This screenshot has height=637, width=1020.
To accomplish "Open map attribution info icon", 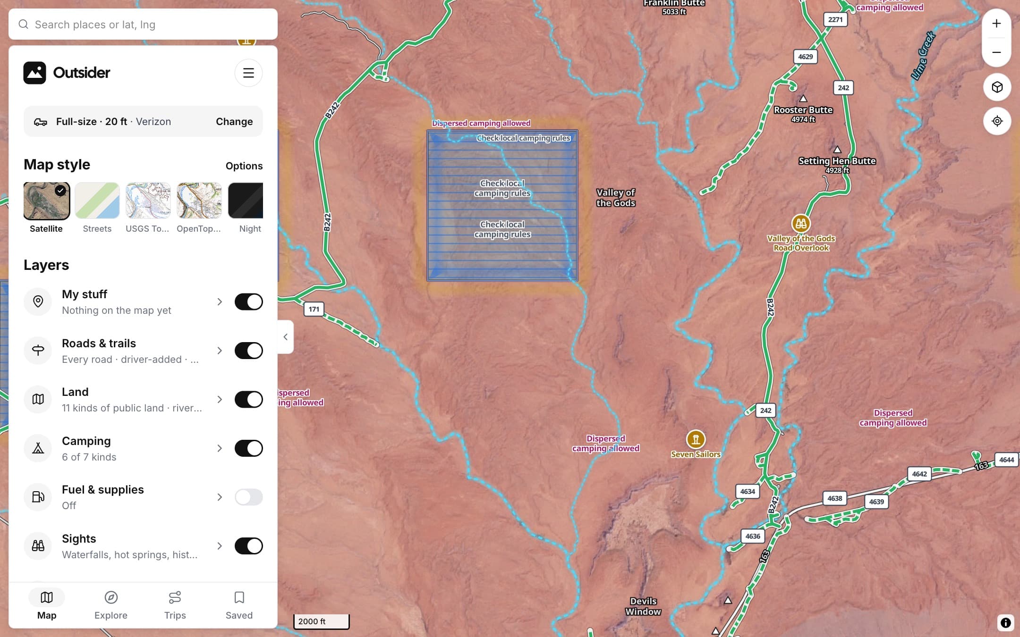I will coord(1006,623).
